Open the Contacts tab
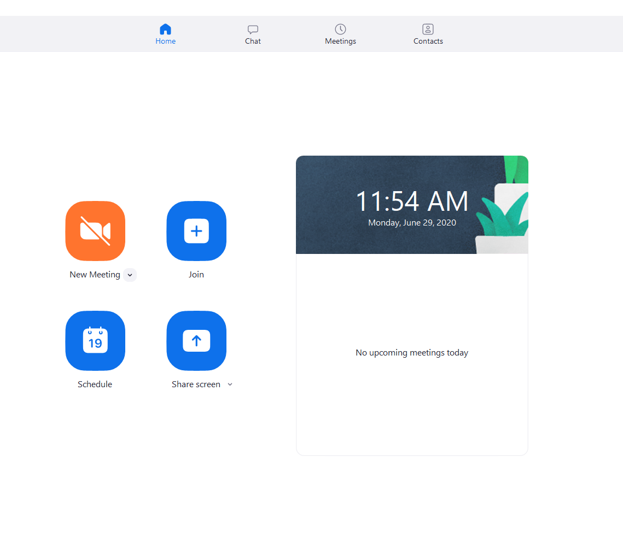The height and width of the screenshot is (533, 623). [x=428, y=34]
